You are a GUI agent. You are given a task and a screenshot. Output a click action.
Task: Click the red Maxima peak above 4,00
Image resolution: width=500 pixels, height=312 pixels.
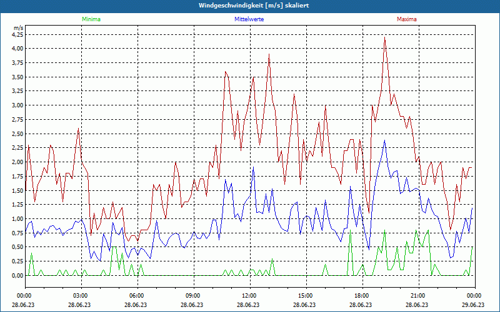click(385, 38)
